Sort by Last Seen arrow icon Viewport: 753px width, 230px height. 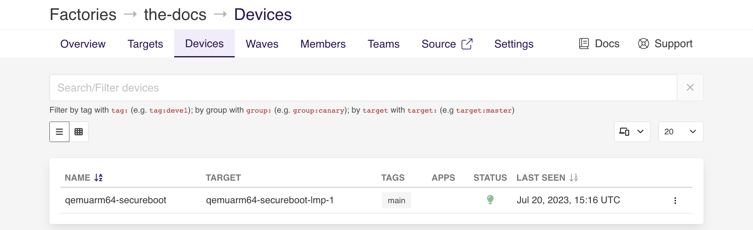574,178
